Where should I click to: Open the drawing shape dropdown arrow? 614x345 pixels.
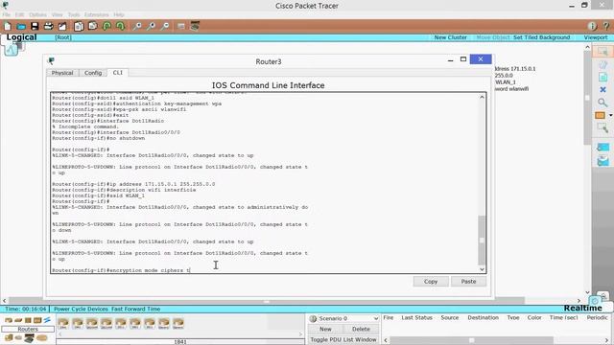point(610,115)
